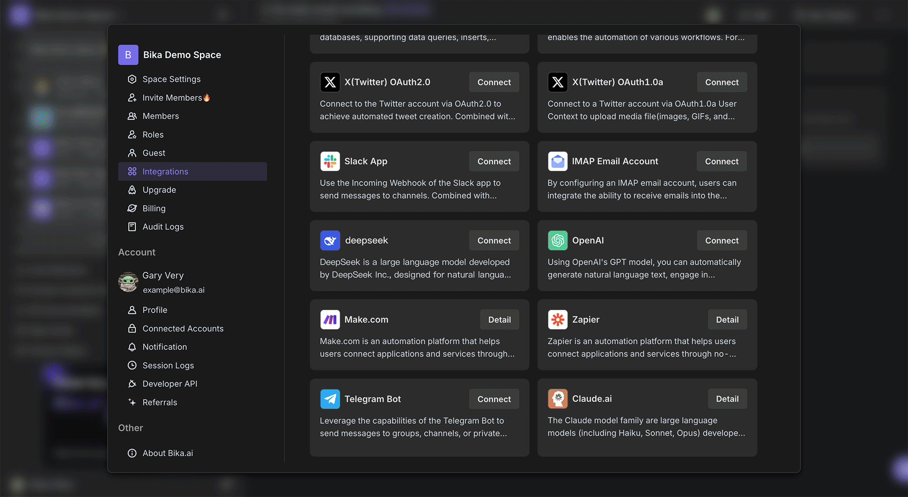Click the Make.com logo icon
Viewport: 908px width, 497px height.
pos(330,320)
